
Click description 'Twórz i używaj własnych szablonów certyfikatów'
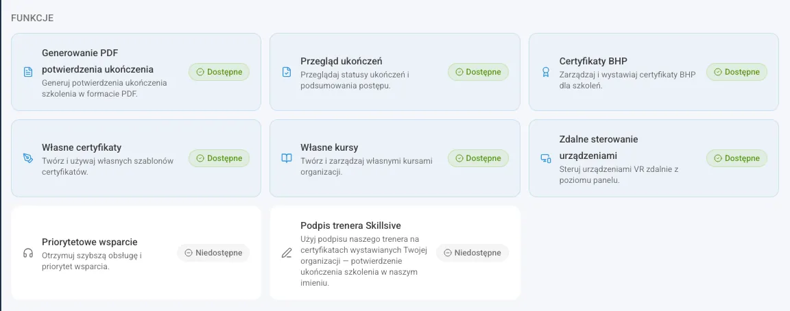coord(108,166)
